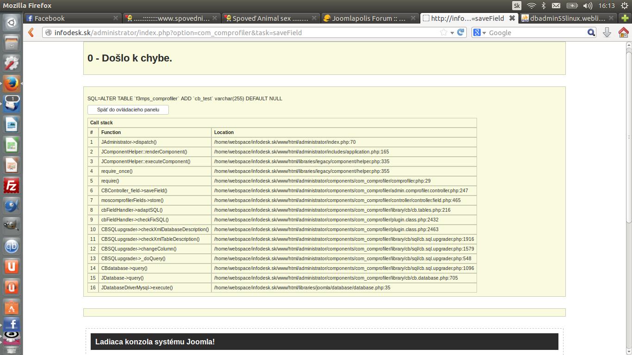Image resolution: width=632 pixels, height=355 pixels.
Task: Open the system power gear menu
Action: (x=625, y=6)
